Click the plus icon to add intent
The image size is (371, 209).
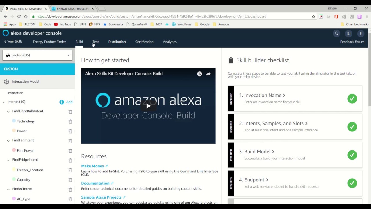pyautogui.click(x=61, y=102)
